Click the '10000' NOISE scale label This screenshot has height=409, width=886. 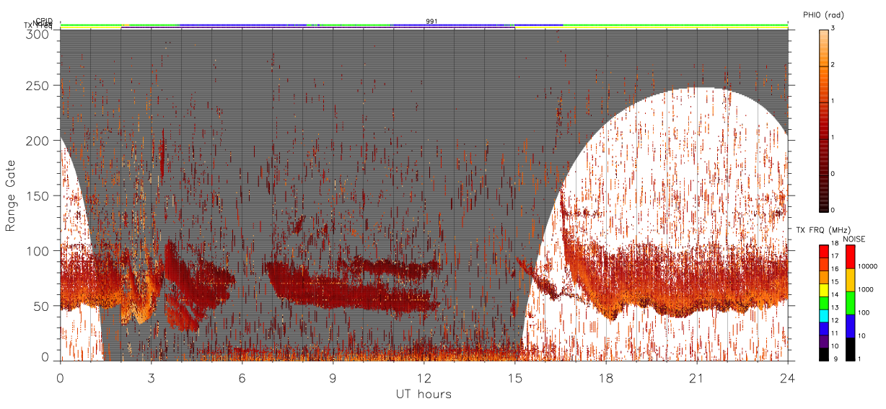point(867,266)
